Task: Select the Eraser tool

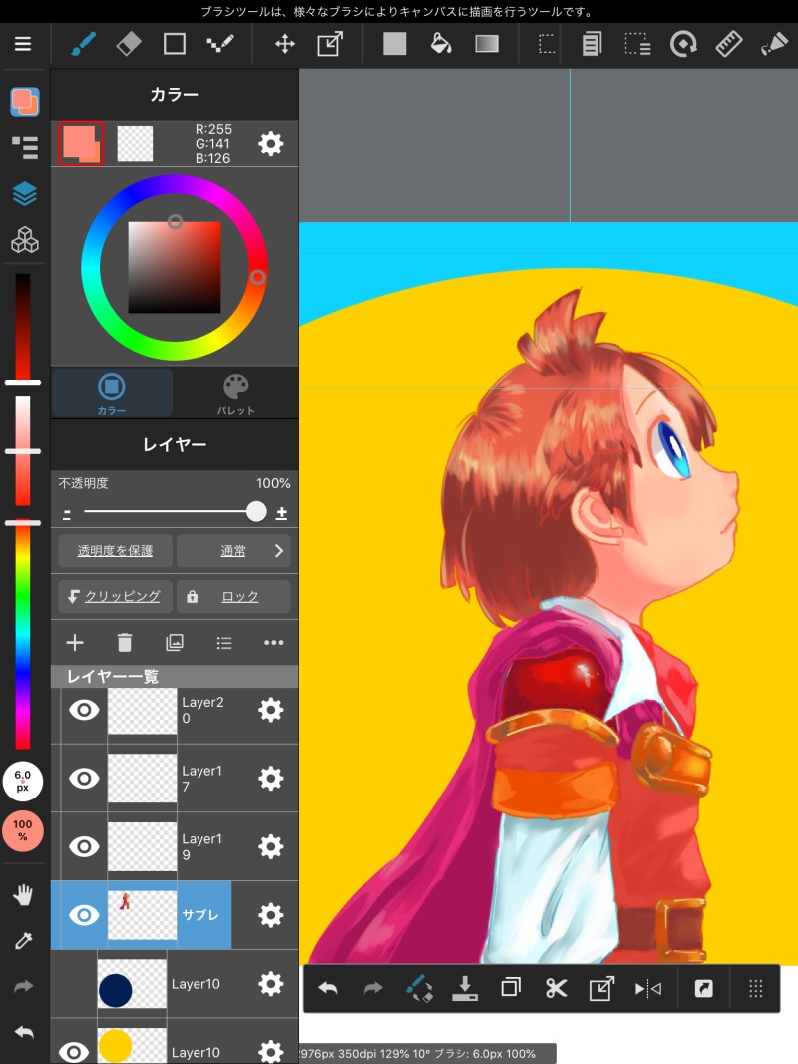Action: pyautogui.click(x=129, y=45)
